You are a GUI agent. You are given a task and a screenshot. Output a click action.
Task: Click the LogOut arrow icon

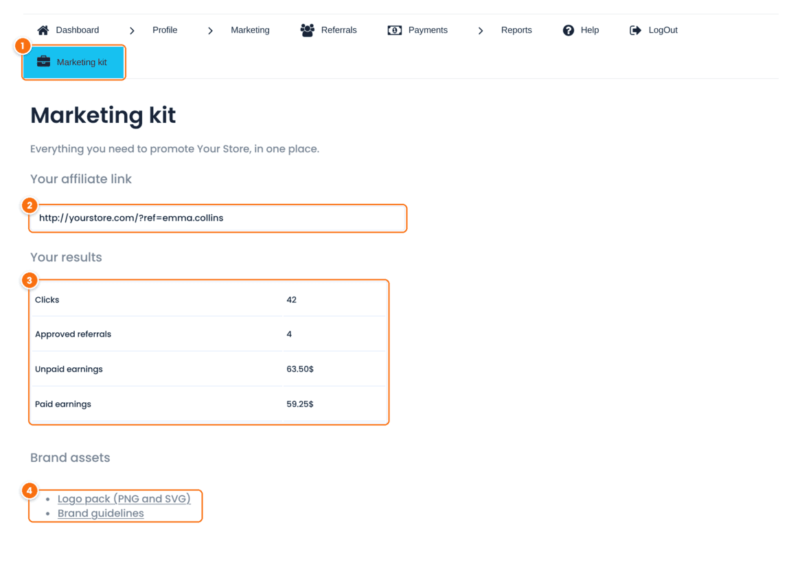635,30
